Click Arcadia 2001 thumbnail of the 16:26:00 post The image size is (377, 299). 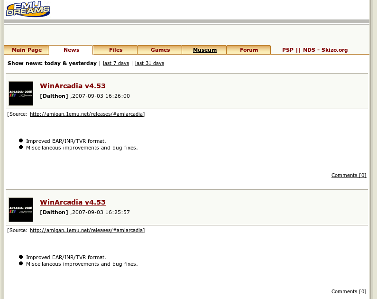(21, 93)
